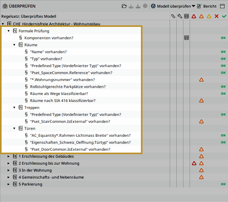228x202 pixels.
Task: Select Eigenschaften_Schweiz_Oeffnung.Türtyp vorhanden? rule
Action: click(80, 142)
